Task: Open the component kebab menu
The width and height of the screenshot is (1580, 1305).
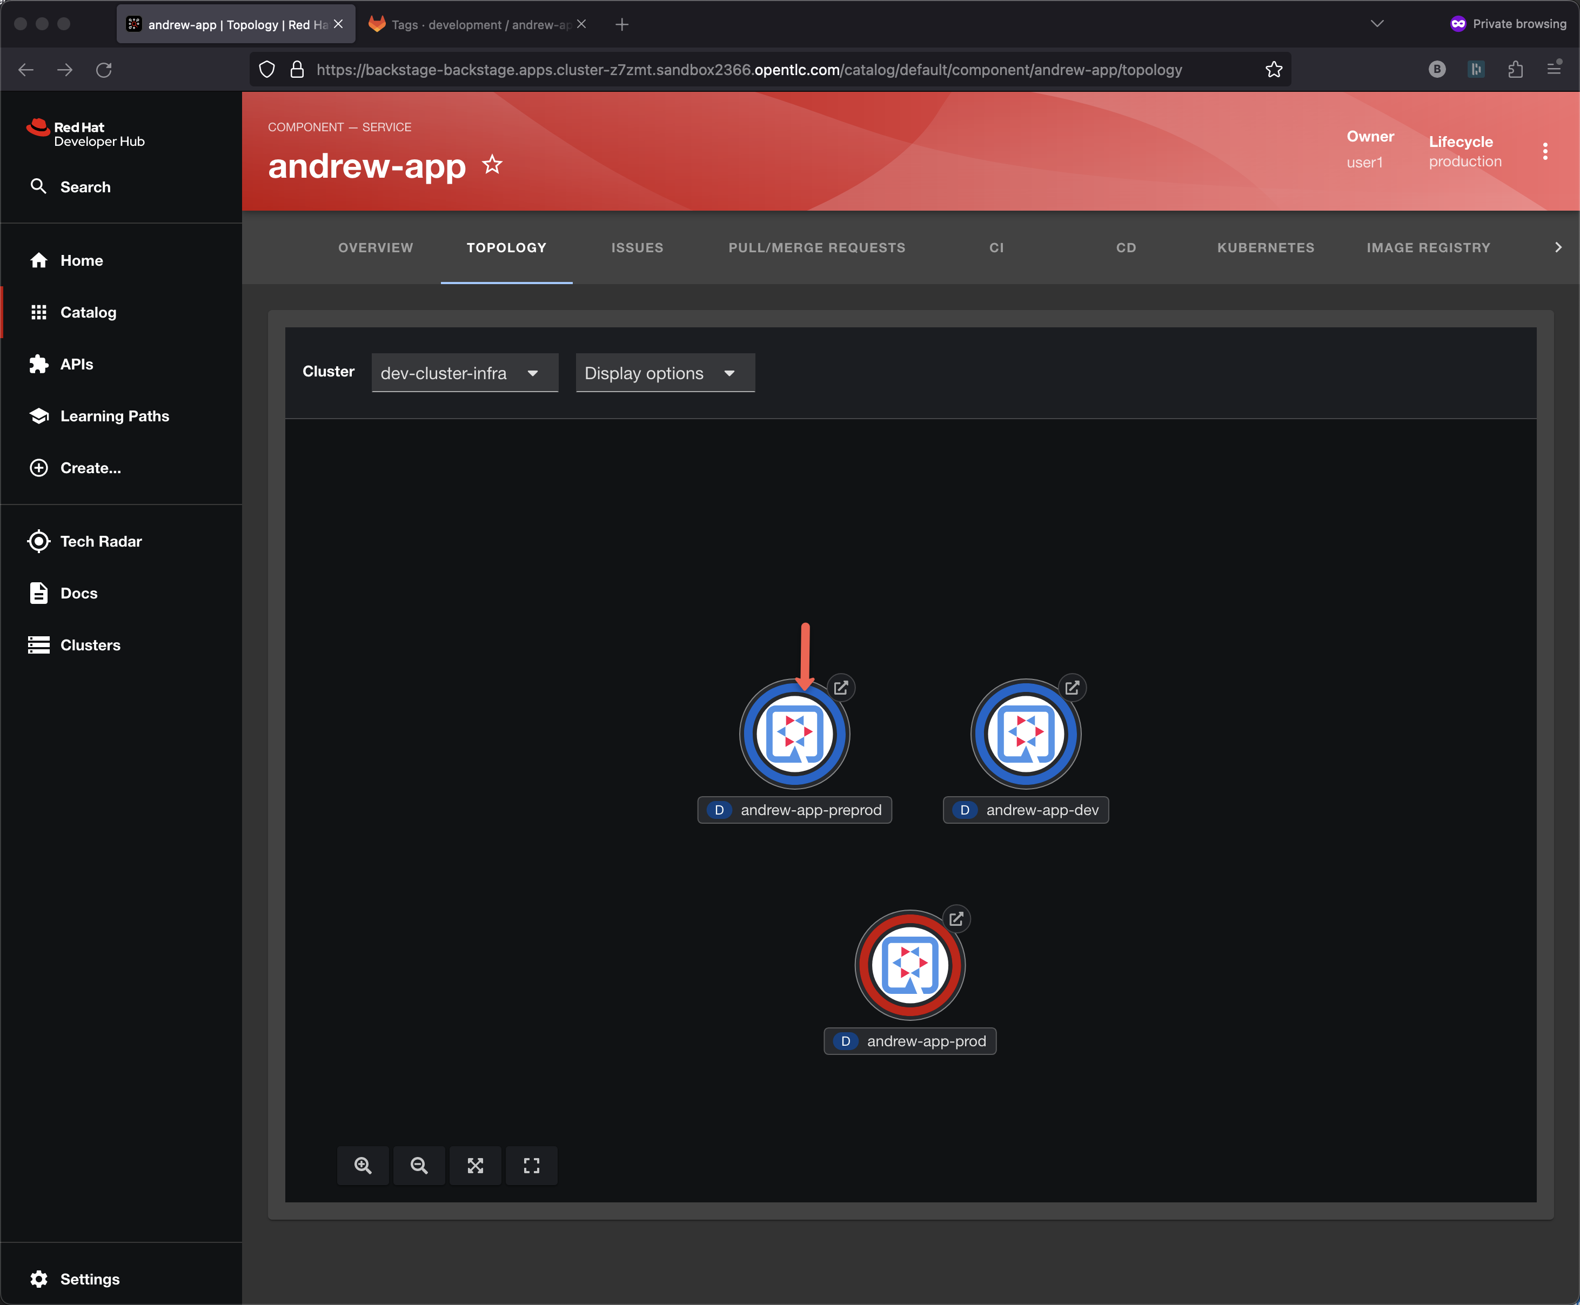Action: pos(1545,151)
